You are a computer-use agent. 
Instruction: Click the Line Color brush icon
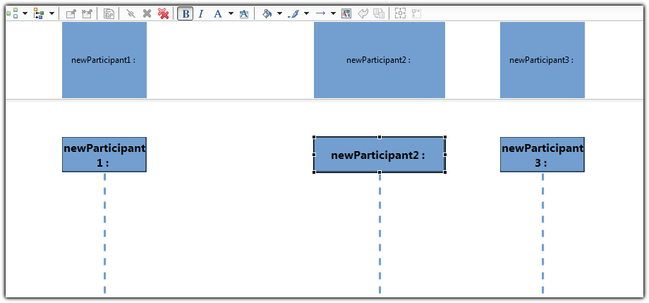click(x=293, y=13)
